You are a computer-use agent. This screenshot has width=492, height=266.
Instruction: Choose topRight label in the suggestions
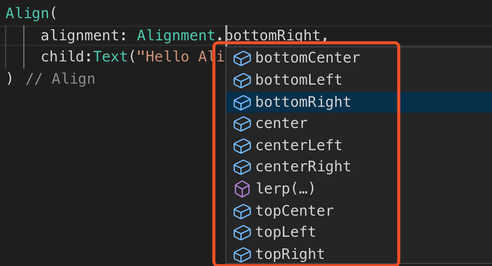(x=290, y=254)
